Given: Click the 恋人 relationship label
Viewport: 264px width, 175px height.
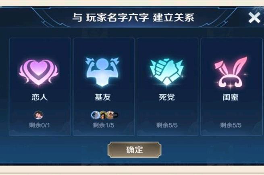Looking at the screenshot, I should click(39, 97).
